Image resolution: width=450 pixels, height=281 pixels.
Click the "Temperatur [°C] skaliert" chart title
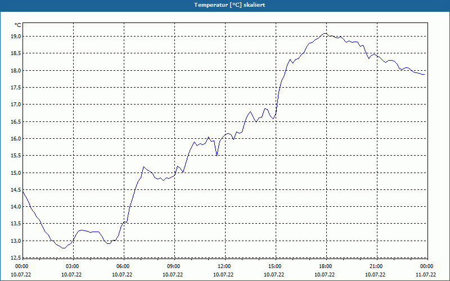tap(229, 5)
